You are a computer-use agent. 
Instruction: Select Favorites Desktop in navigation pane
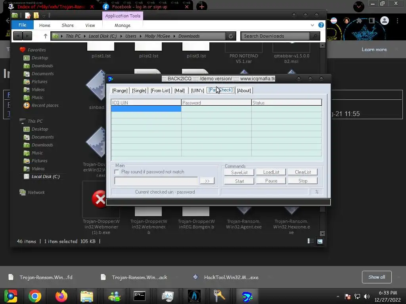click(x=40, y=58)
